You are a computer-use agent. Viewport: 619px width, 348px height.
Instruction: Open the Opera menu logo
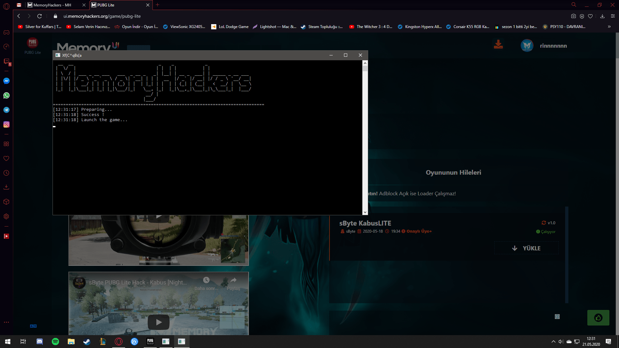click(x=6, y=6)
